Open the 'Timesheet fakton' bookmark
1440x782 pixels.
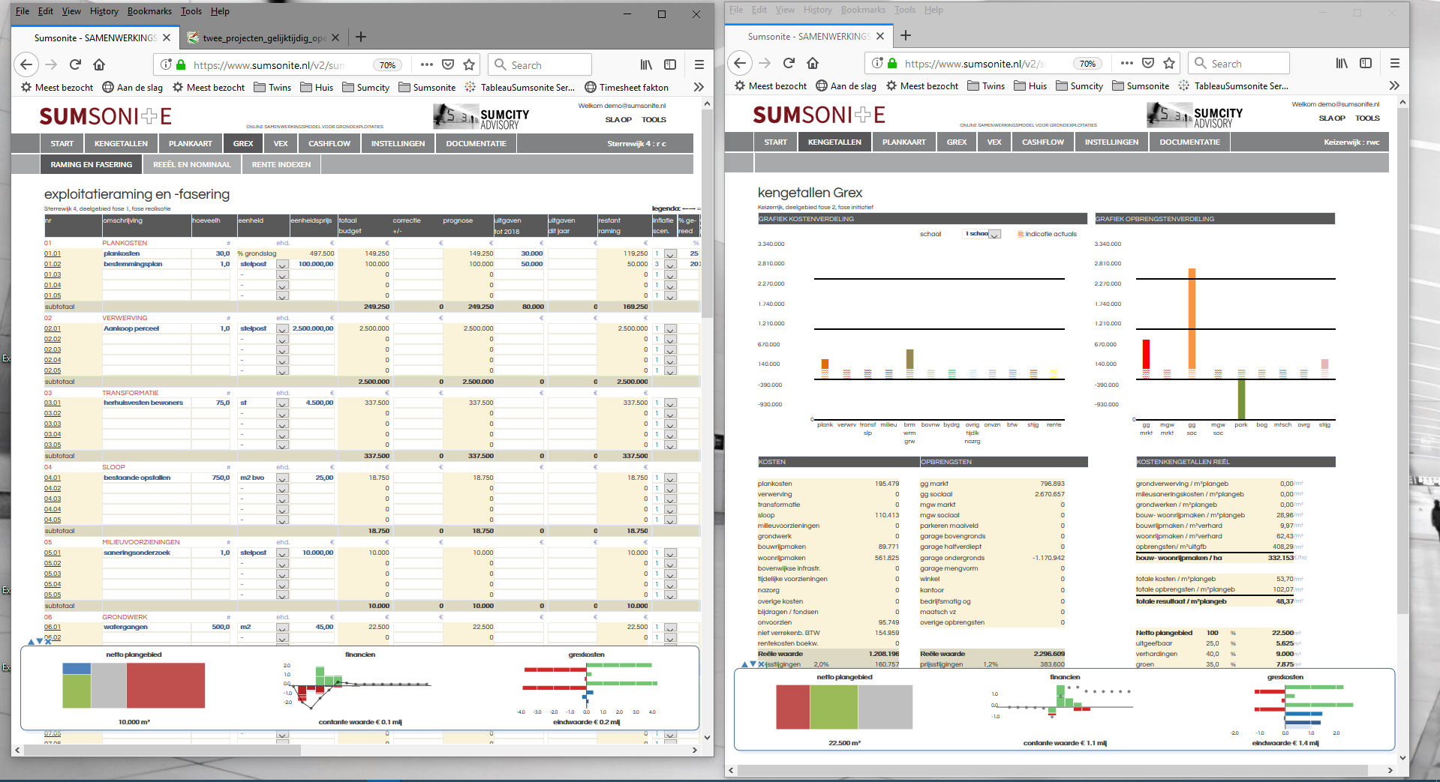pos(627,87)
